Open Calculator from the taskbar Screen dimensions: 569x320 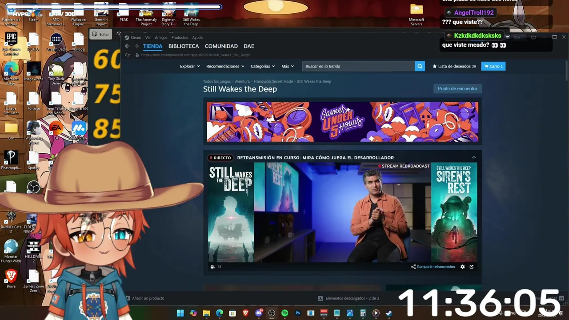coord(363,313)
